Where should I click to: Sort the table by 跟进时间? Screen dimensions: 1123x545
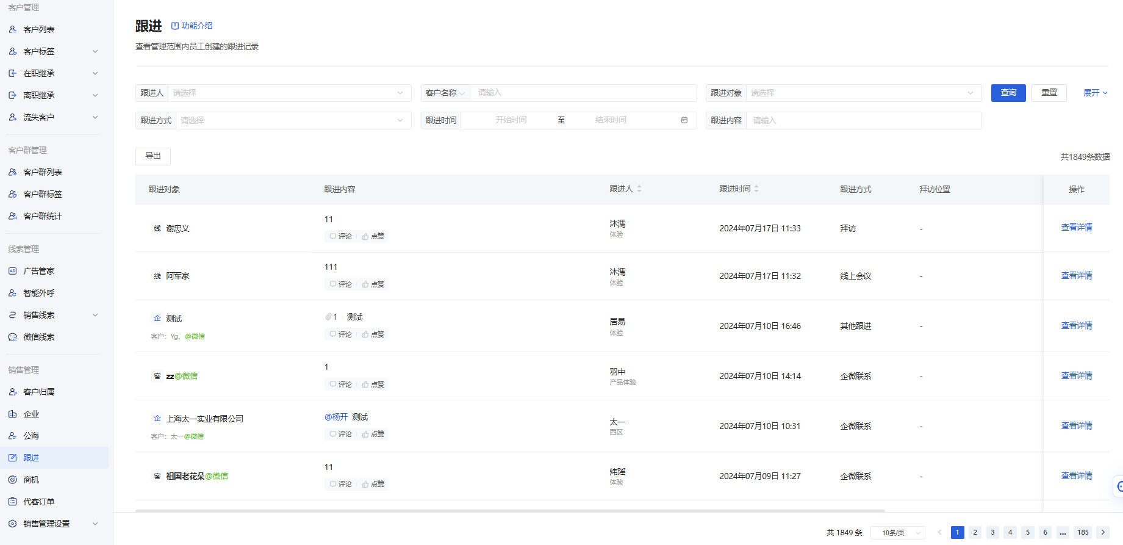[756, 189]
